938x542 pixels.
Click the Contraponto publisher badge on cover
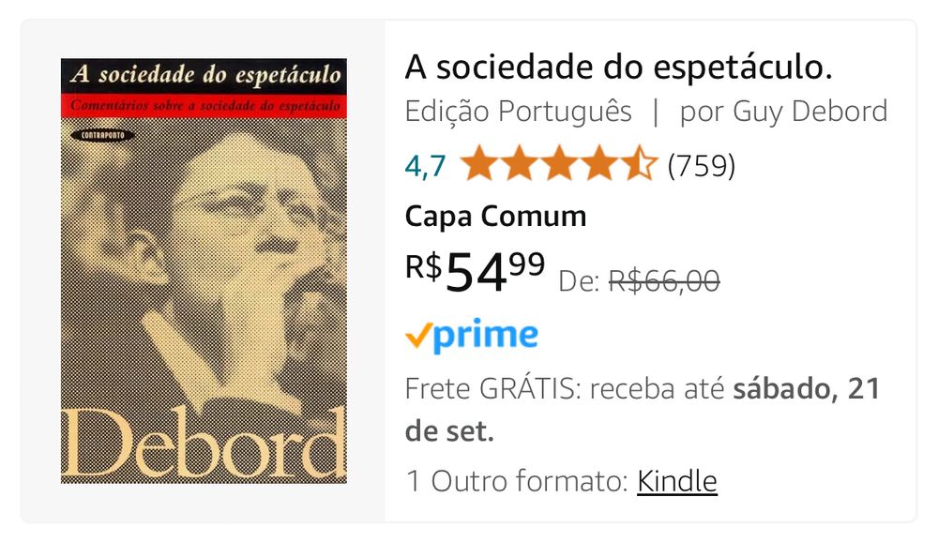pyautogui.click(x=102, y=135)
